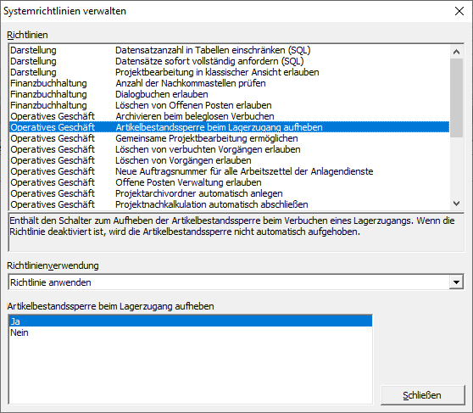This screenshot has height=413, width=473.
Task: Select 'Anzahl der Nachkommastellen prüfen' policy
Action: [x=229, y=83]
